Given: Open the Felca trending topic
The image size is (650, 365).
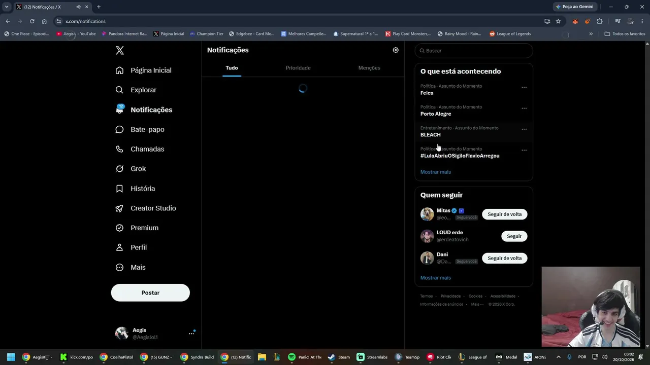Looking at the screenshot, I should [x=427, y=93].
